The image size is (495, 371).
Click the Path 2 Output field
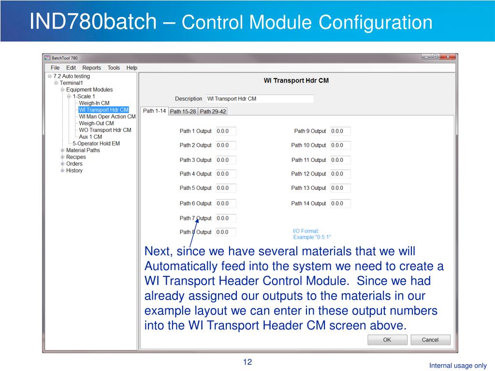coord(226,145)
